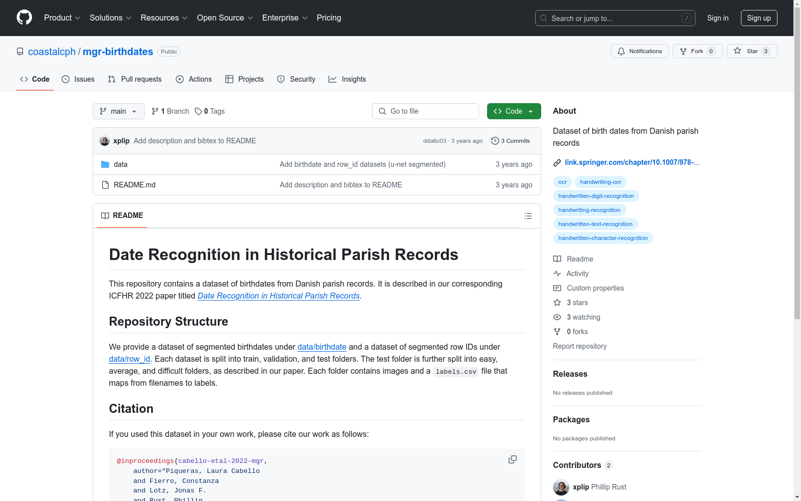Click the link icon beside springer URL
The image size is (801, 501).
(x=557, y=163)
